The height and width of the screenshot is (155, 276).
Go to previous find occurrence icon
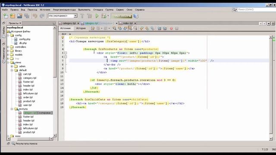coord(120,28)
